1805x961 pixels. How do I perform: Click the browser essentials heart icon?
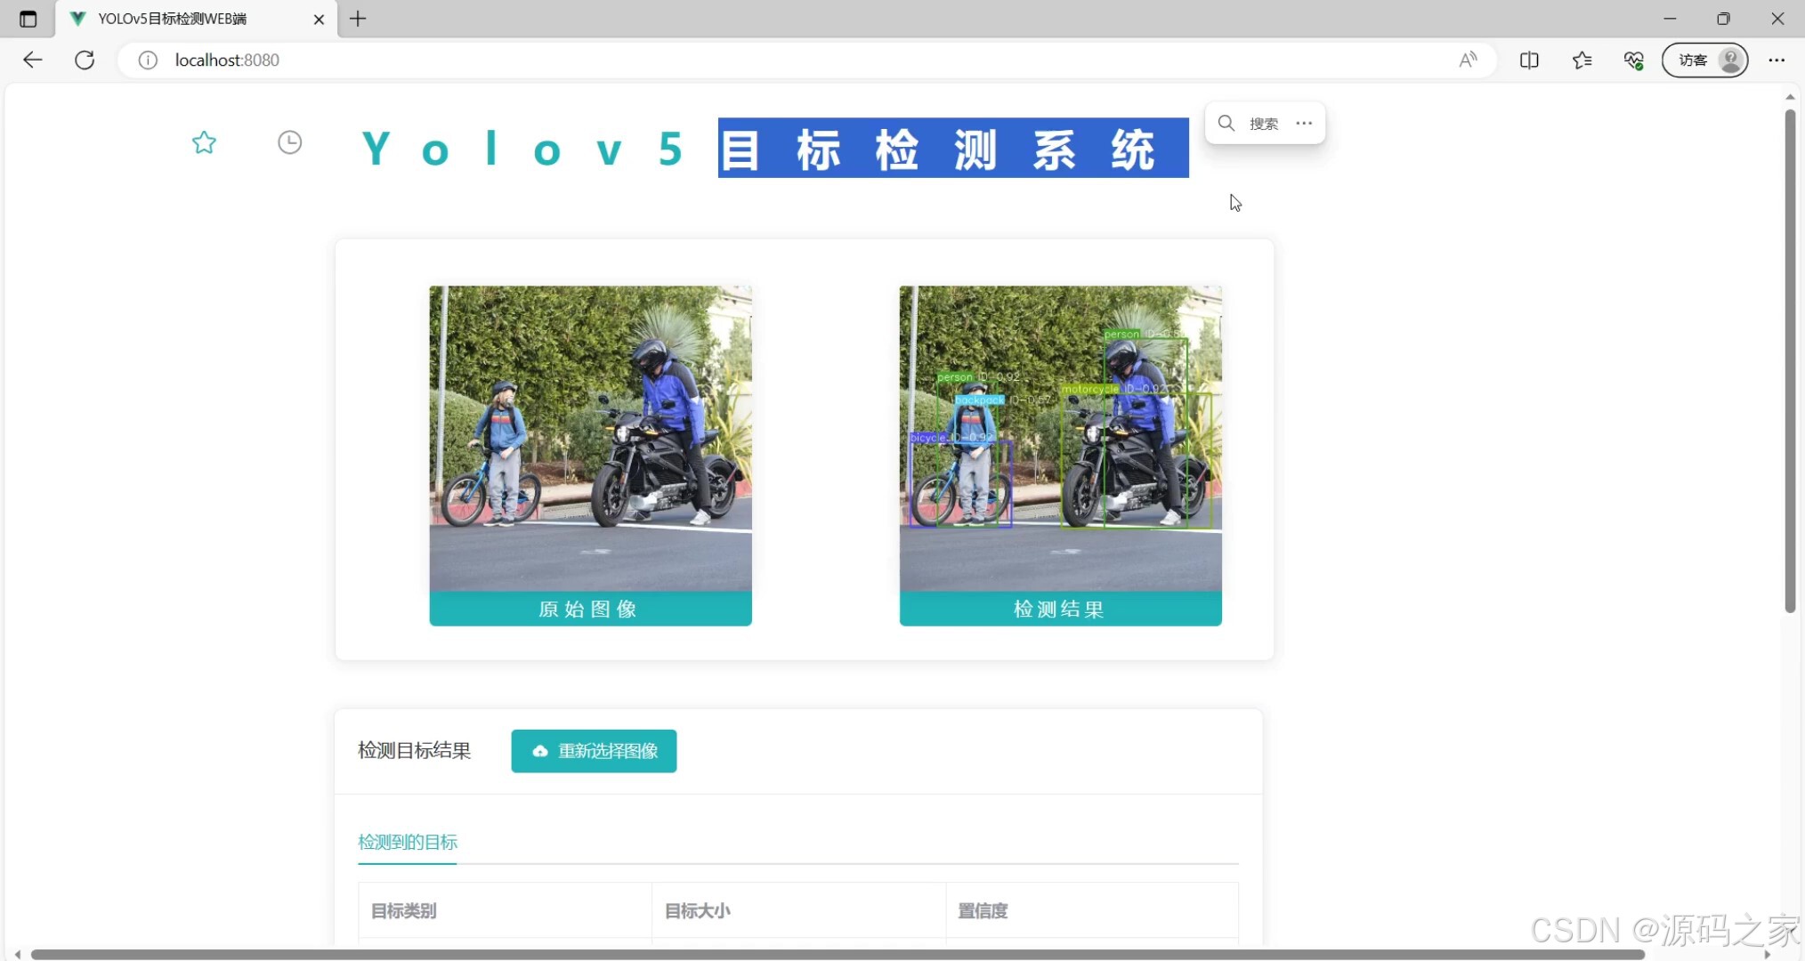click(x=1633, y=60)
